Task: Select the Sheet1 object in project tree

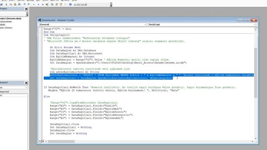Action: pyautogui.click(x=6, y=28)
